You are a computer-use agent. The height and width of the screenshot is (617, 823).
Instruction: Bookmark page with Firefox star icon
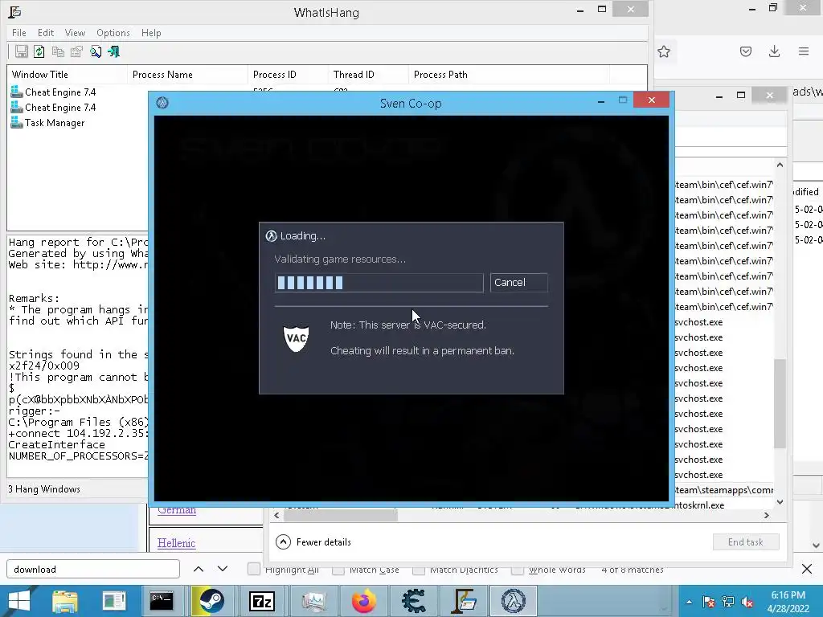pyautogui.click(x=664, y=51)
